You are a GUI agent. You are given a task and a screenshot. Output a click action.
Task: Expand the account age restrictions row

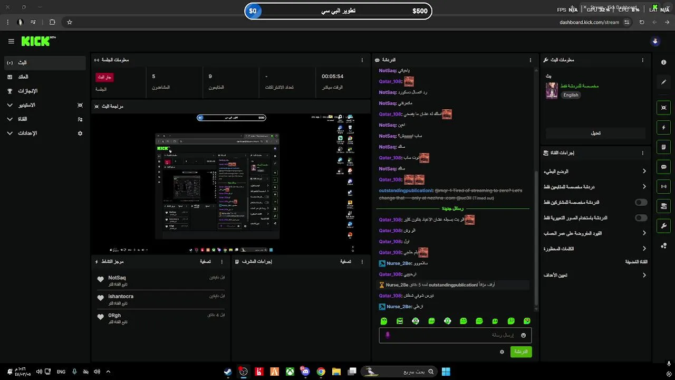(x=595, y=233)
